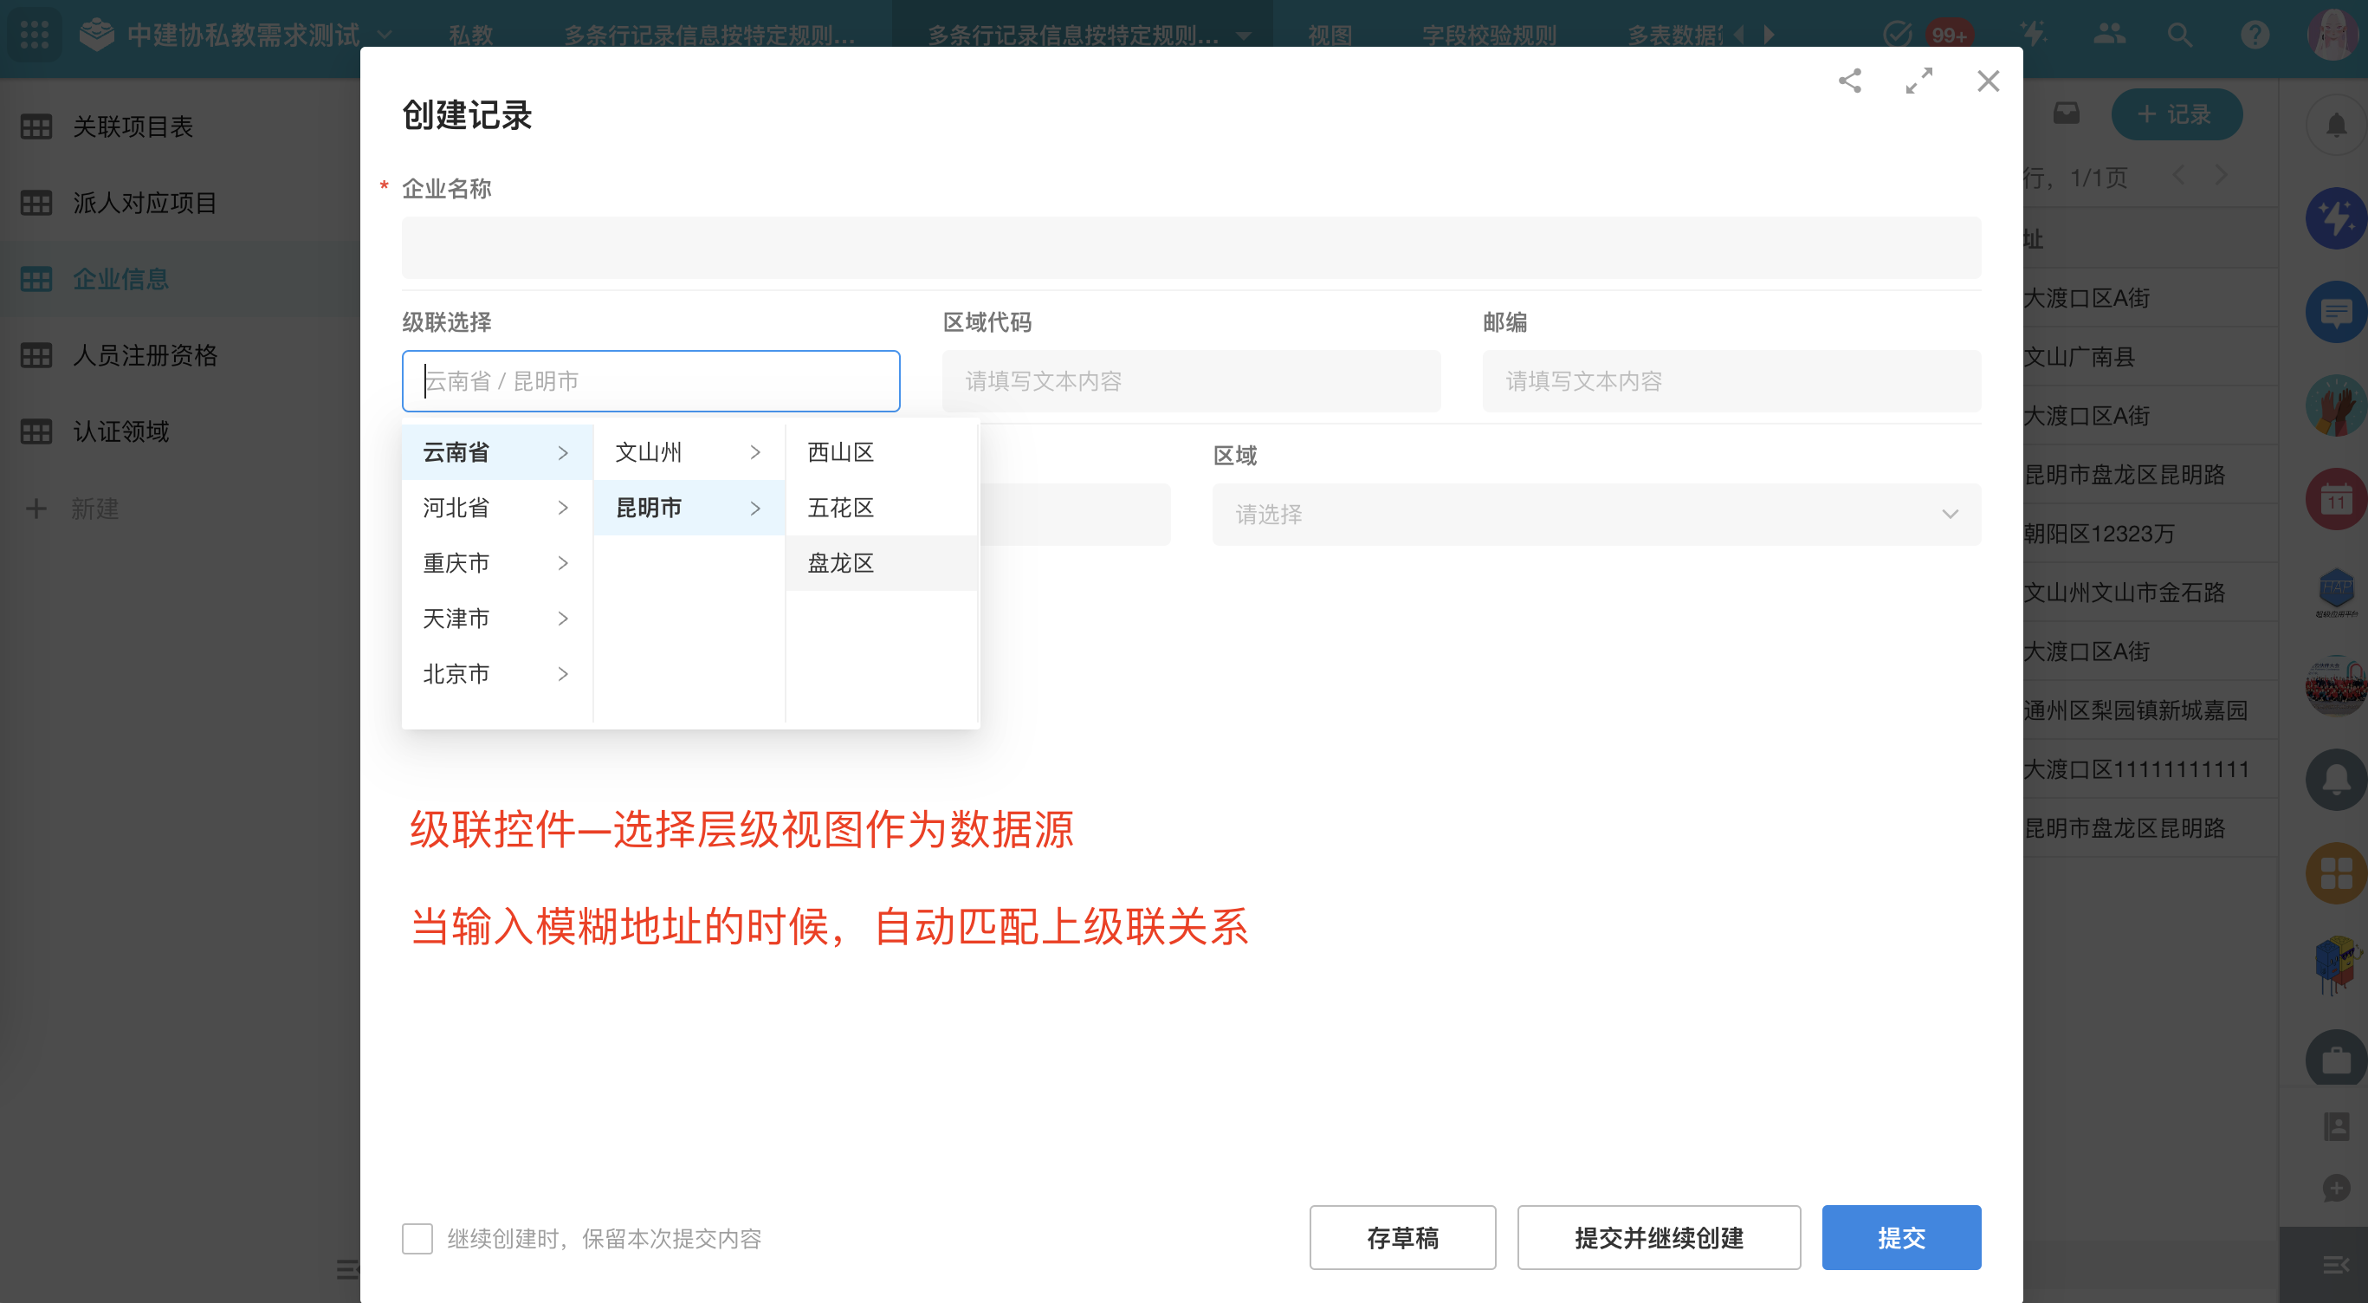Open the notification bell icon on right sidebar
This screenshot has height=1303, width=2368.
pos(2336,125)
